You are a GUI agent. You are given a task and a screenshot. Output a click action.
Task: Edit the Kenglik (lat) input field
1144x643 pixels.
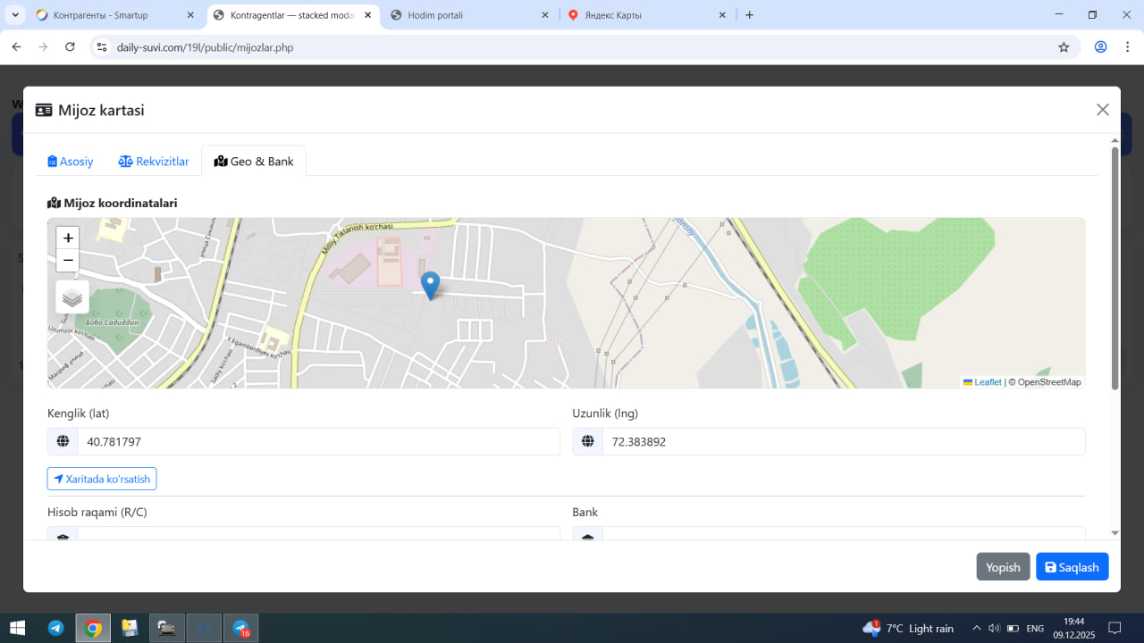tap(318, 441)
